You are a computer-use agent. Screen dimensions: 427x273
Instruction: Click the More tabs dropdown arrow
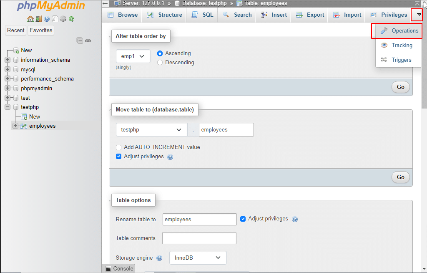[x=419, y=15]
